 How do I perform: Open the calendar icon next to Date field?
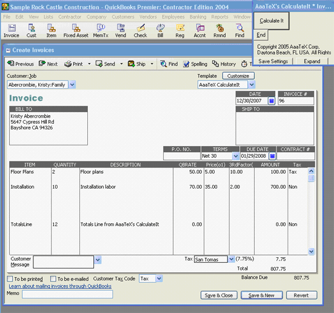272,101
